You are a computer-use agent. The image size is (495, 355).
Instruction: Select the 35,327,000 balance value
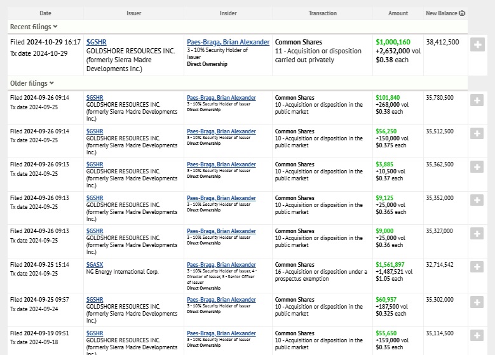tap(439, 231)
